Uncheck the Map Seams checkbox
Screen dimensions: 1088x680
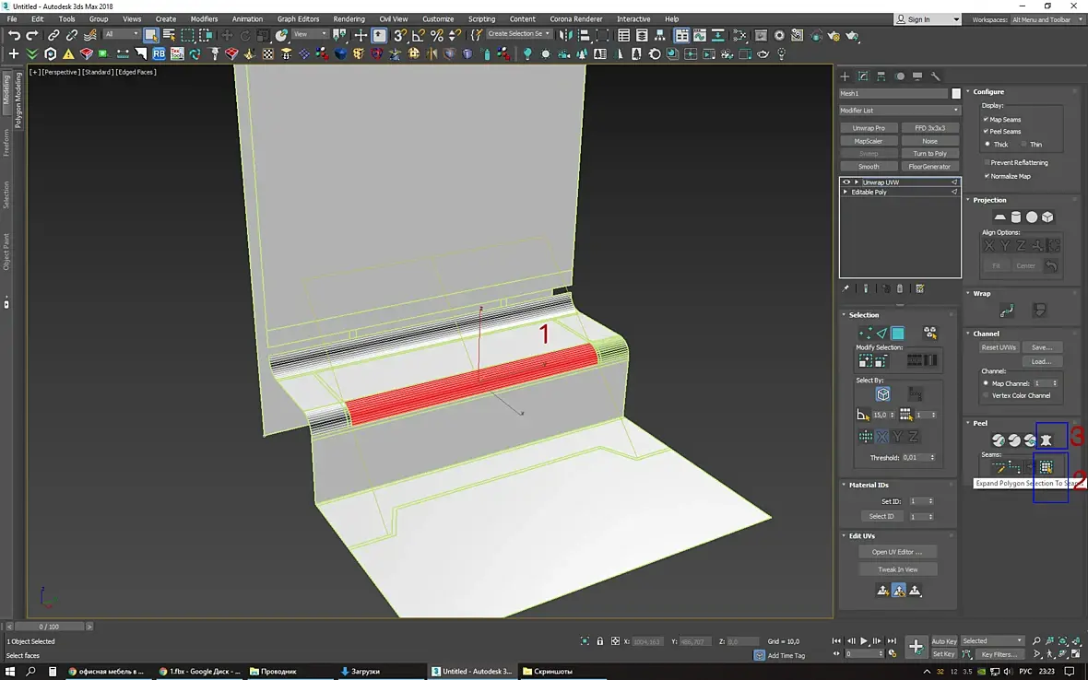[986, 120]
